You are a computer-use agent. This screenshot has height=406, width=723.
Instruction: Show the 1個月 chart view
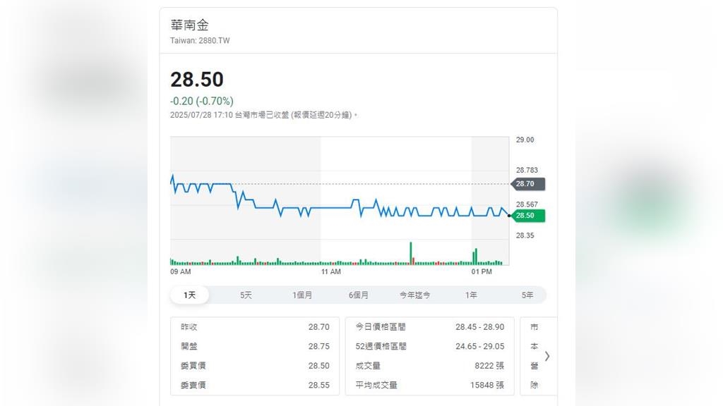pyautogui.click(x=302, y=295)
